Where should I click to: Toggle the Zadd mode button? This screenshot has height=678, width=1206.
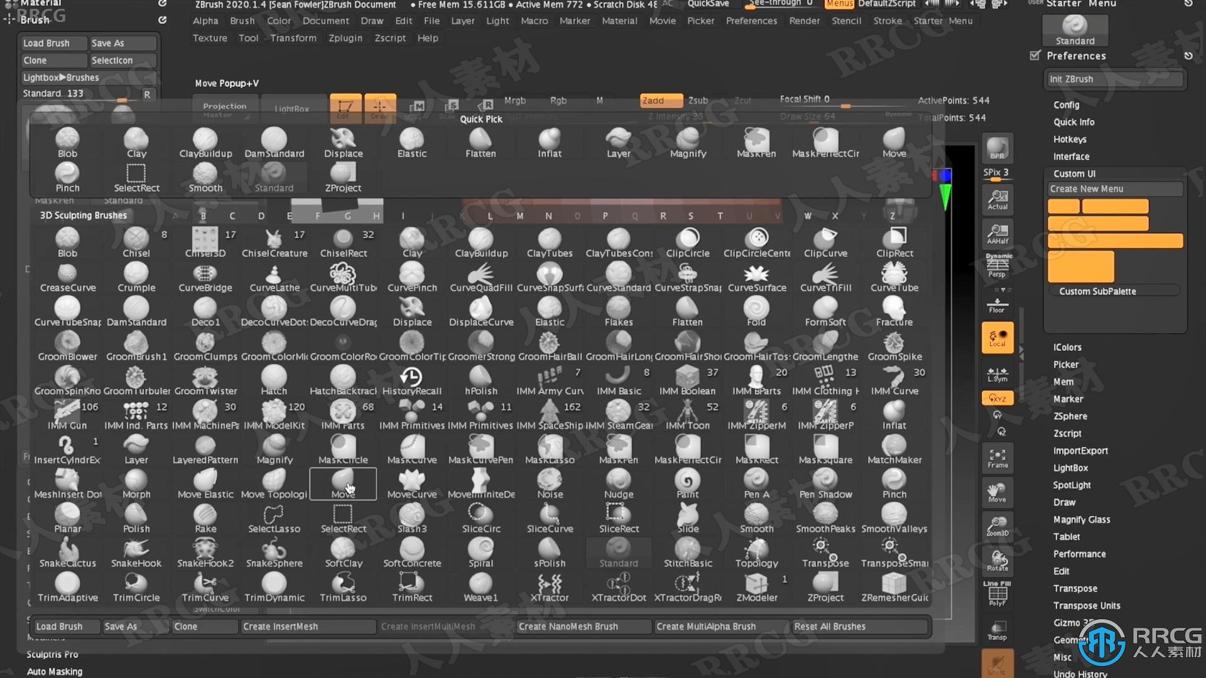pos(661,100)
